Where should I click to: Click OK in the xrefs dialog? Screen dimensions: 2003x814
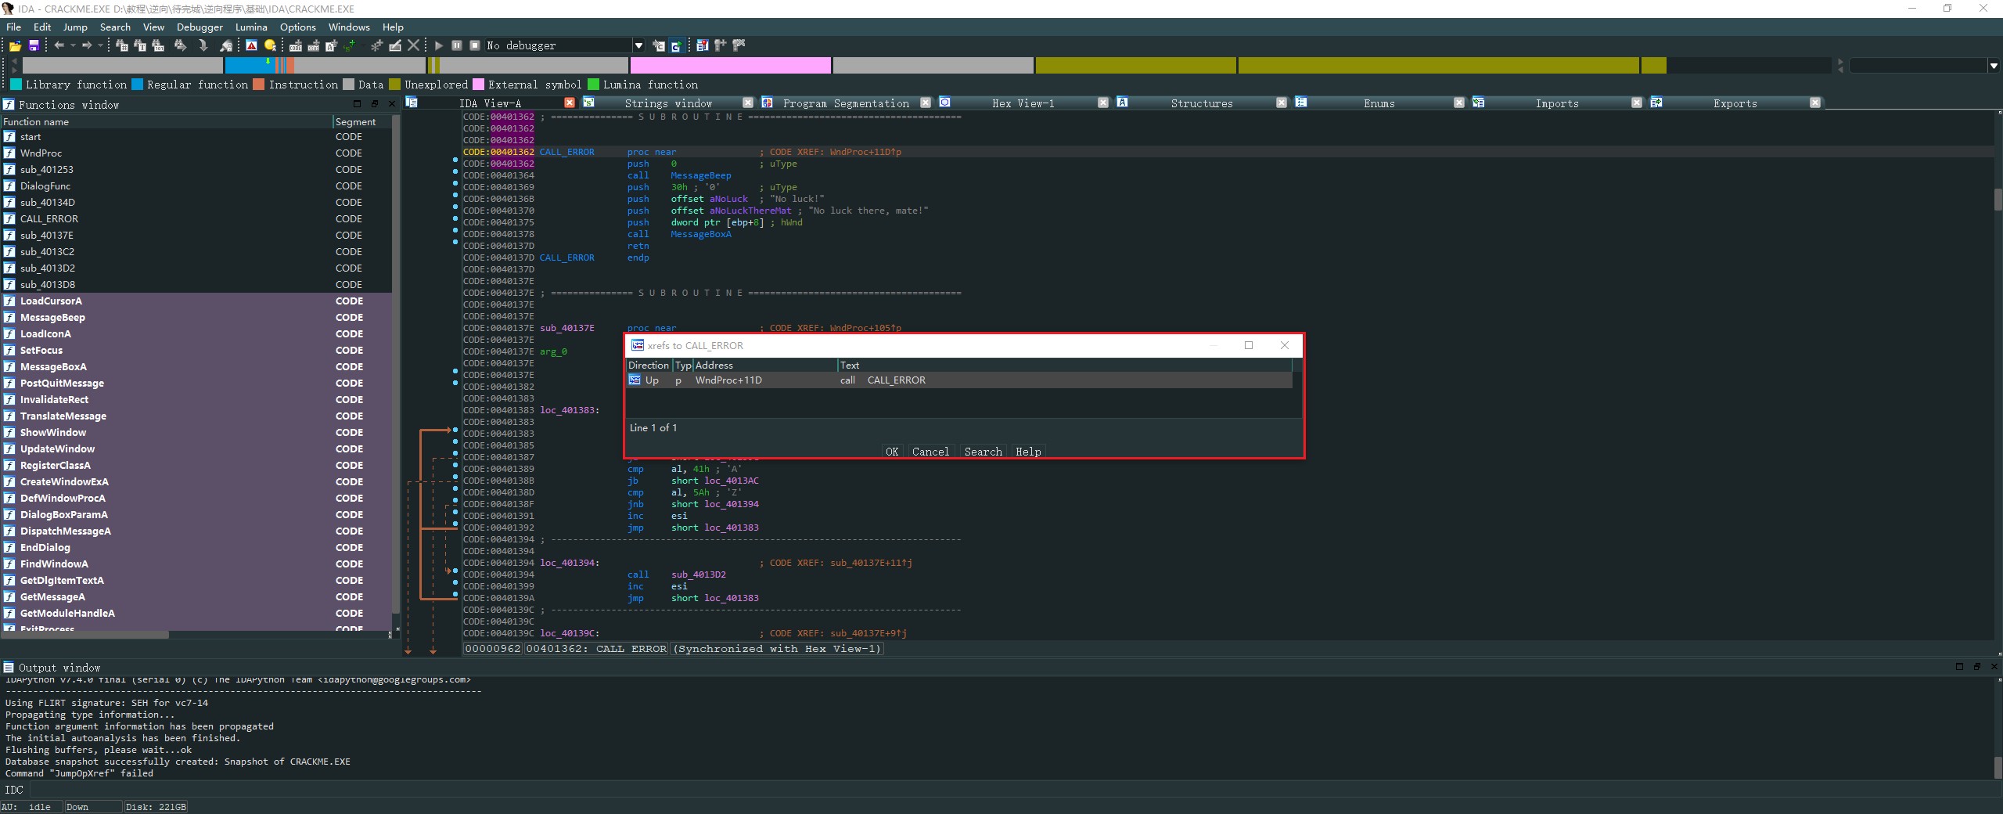(891, 452)
